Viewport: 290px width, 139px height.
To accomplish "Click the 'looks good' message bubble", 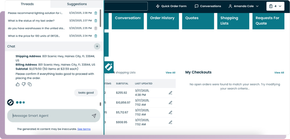I will (x=86, y=93).
